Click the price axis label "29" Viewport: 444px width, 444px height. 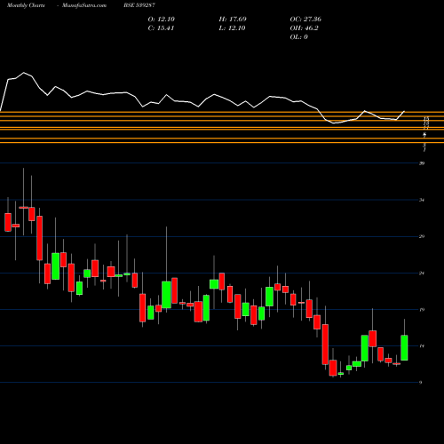pyautogui.click(x=422, y=236)
